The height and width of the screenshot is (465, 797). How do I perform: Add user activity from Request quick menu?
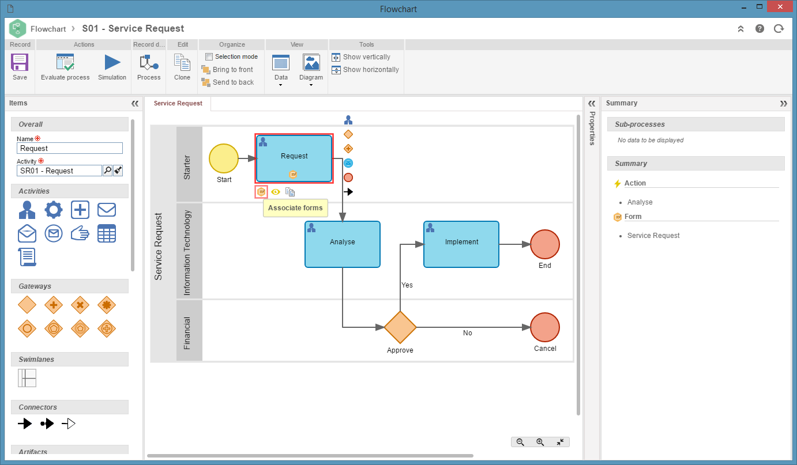348,120
